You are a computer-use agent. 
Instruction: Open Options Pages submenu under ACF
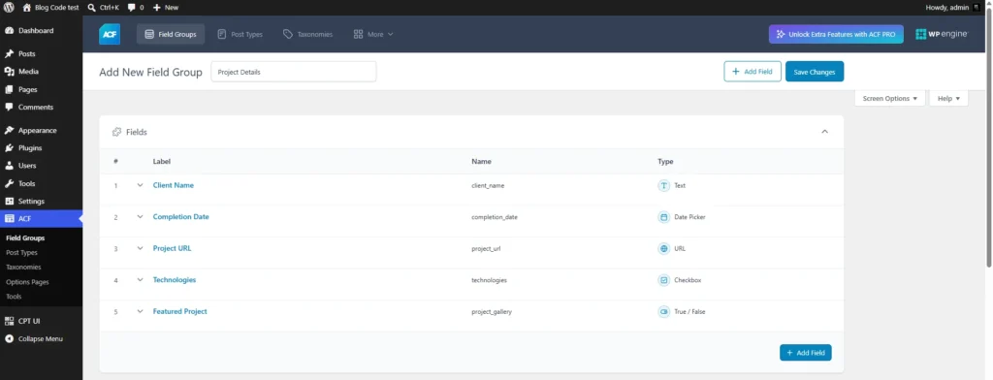coord(27,282)
